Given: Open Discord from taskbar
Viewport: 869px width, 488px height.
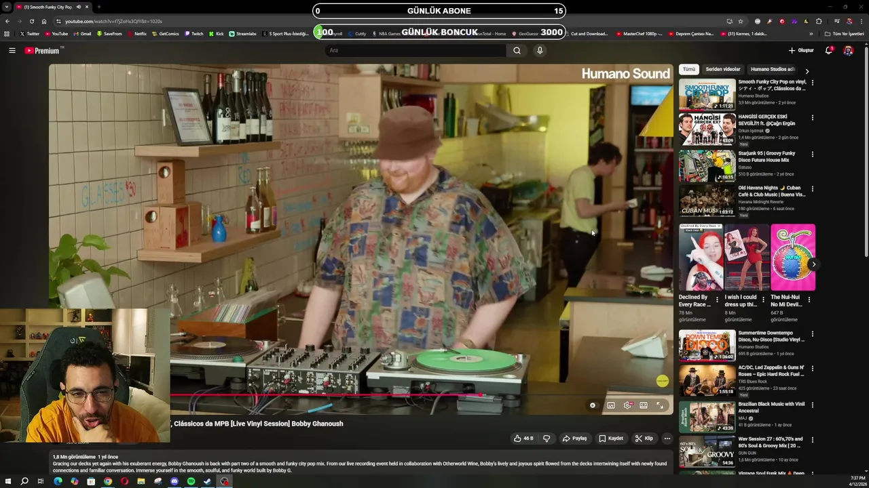Looking at the screenshot, I should coord(174,481).
